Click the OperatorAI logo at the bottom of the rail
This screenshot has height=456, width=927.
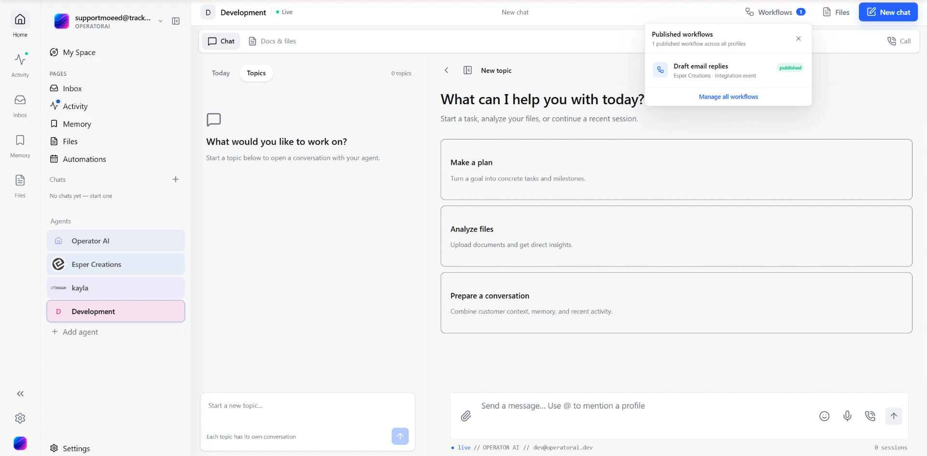pos(20,443)
